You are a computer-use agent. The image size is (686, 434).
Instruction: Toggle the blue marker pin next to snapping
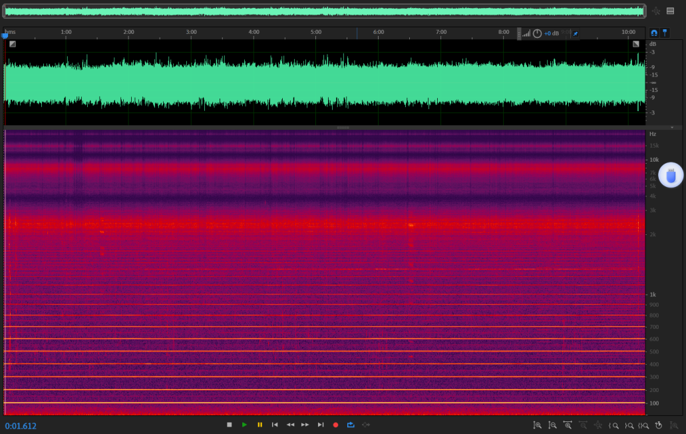[665, 33]
